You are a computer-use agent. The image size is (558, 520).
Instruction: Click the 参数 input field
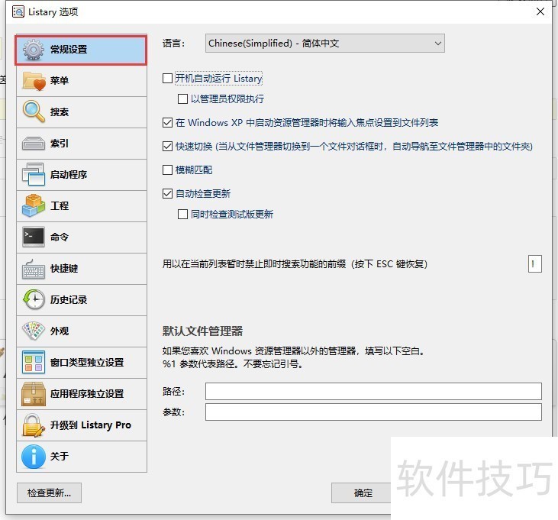[x=373, y=412]
